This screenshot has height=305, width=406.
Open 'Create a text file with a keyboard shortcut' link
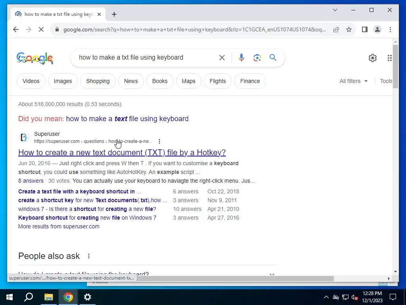(79, 191)
